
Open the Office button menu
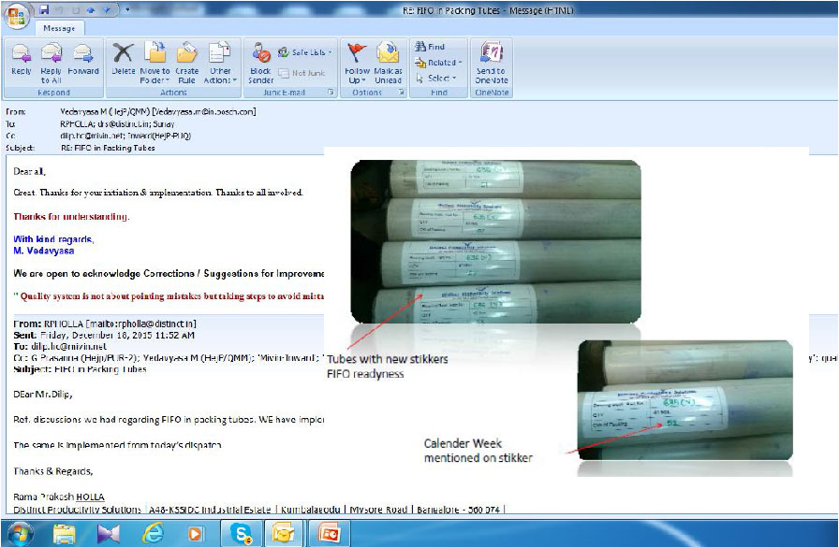[x=16, y=15]
